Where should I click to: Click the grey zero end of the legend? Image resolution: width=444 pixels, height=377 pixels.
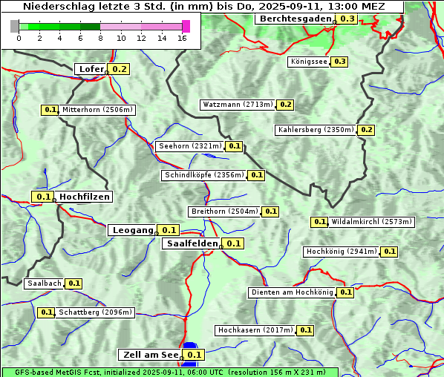(14, 26)
